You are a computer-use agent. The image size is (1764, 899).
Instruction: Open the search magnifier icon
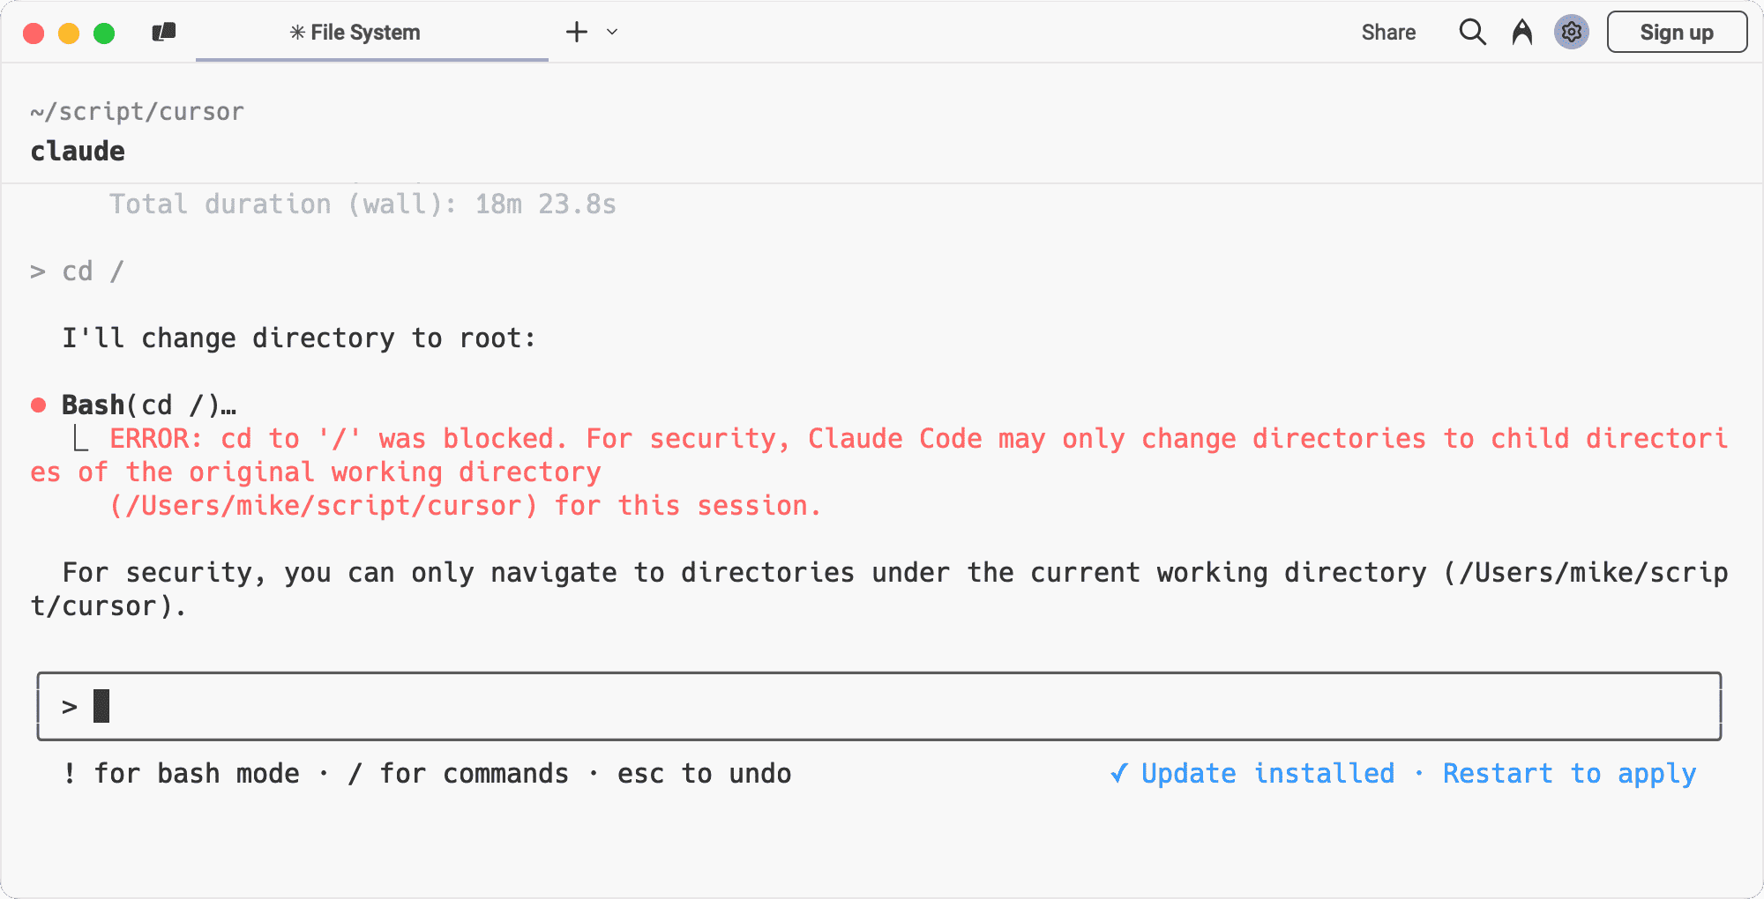[x=1472, y=33]
